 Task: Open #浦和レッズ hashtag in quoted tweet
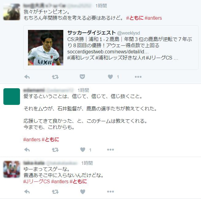(81, 58)
